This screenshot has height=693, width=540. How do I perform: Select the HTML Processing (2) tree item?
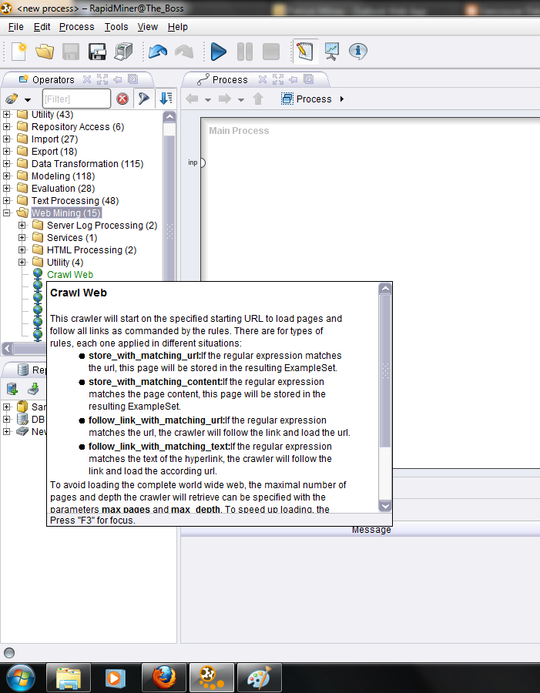pos(92,250)
